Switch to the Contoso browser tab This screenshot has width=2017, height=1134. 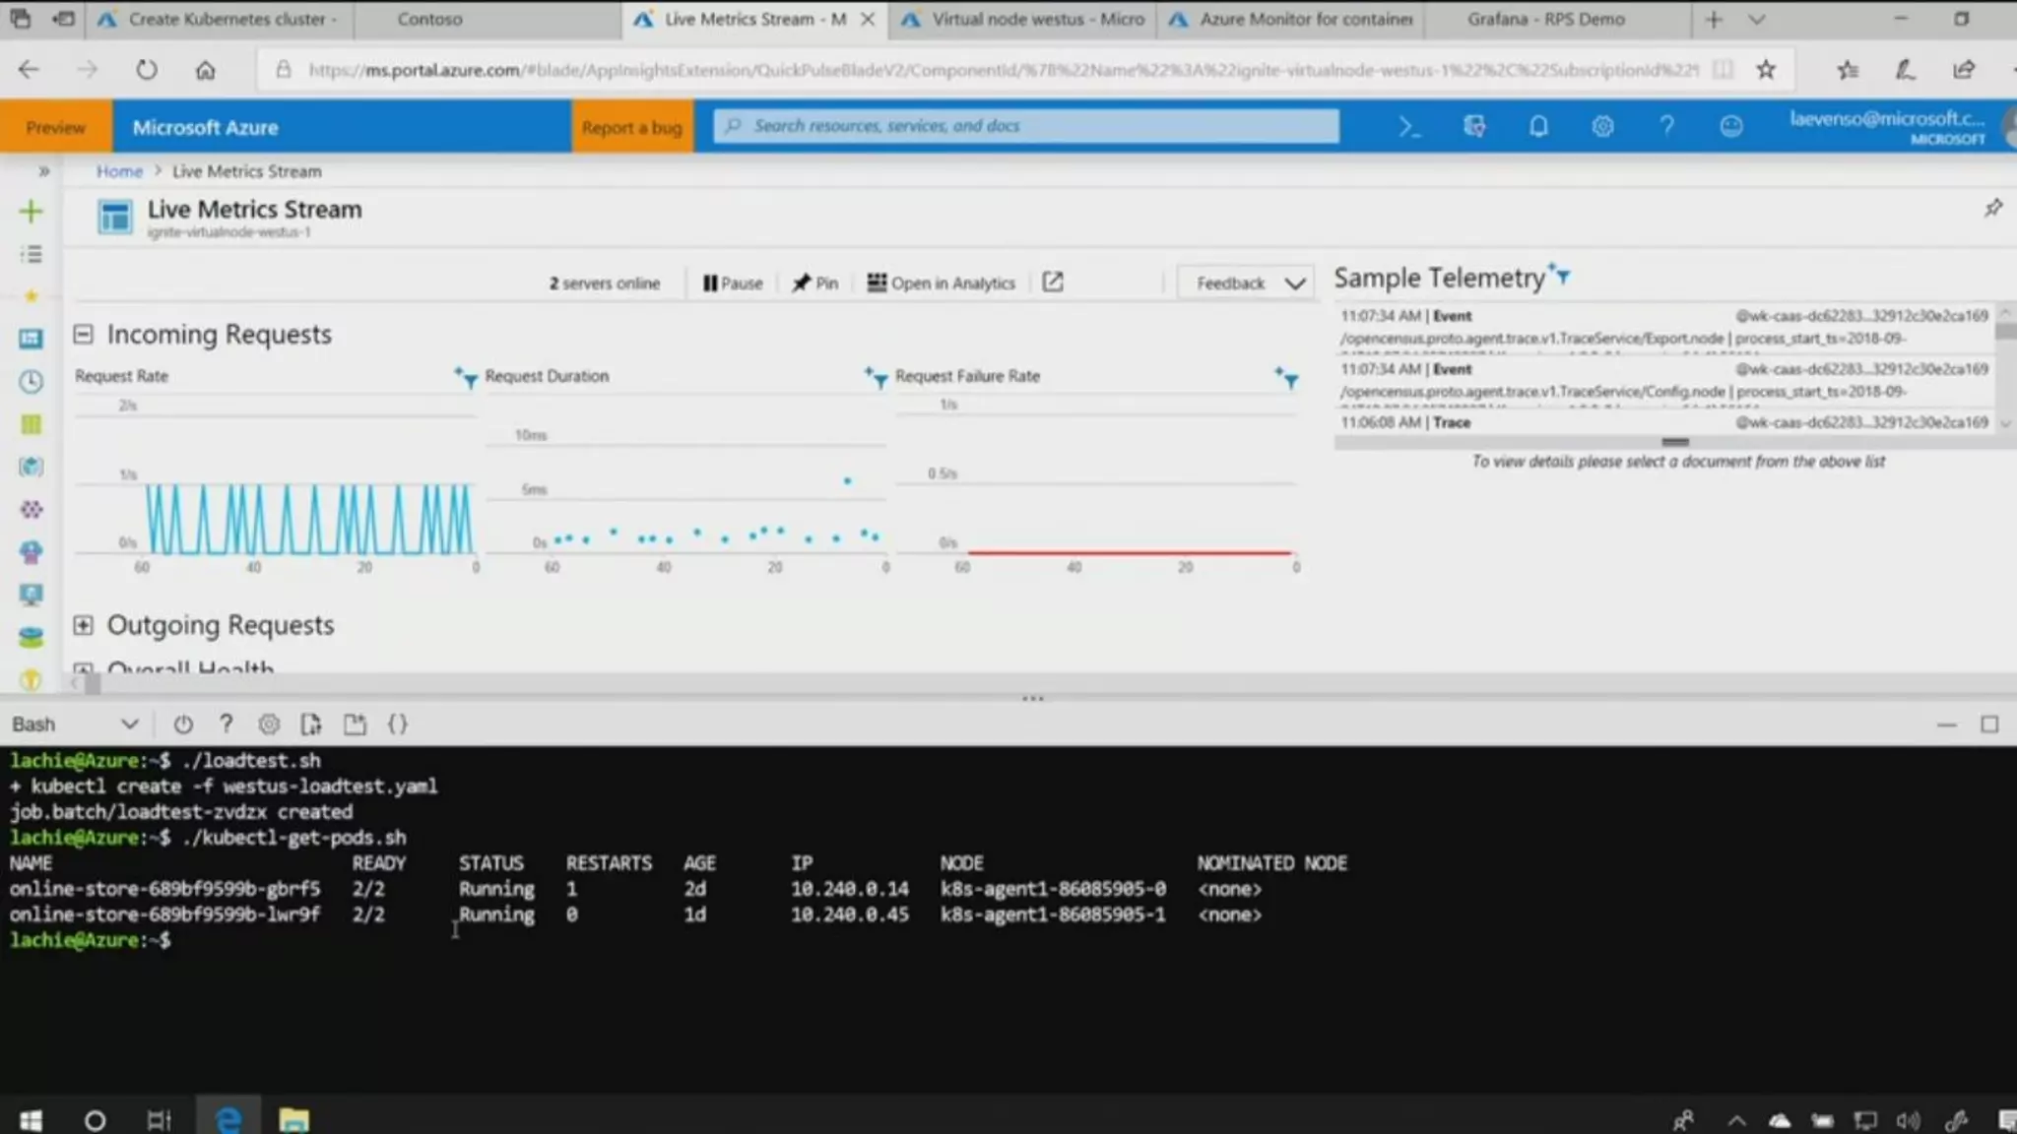click(x=429, y=19)
